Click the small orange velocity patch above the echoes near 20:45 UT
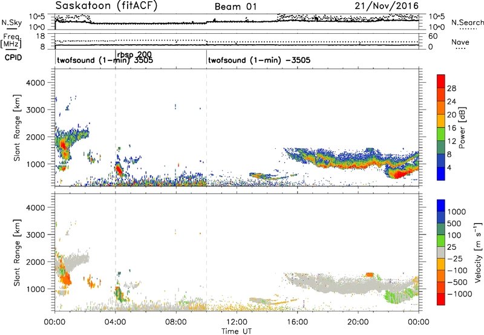This screenshot has width=484, height=335. [x=370, y=275]
